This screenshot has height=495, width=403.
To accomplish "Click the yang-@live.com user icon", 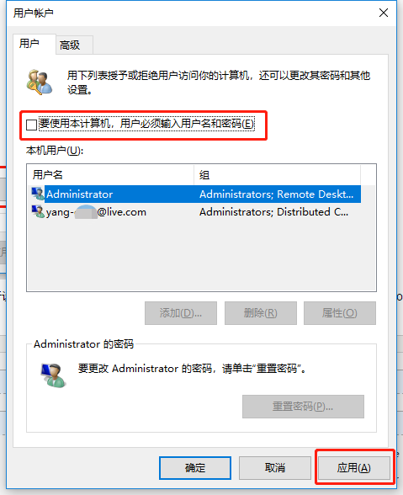I will (x=38, y=212).
